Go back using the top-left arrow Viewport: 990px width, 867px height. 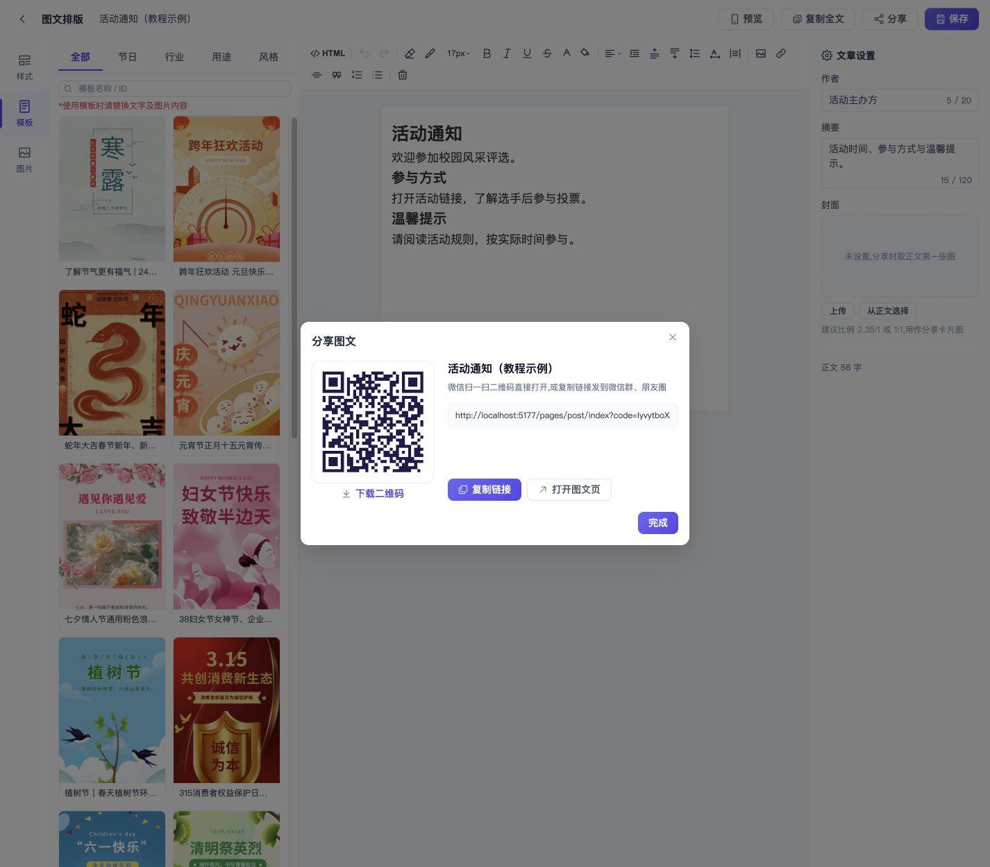[22, 19]
